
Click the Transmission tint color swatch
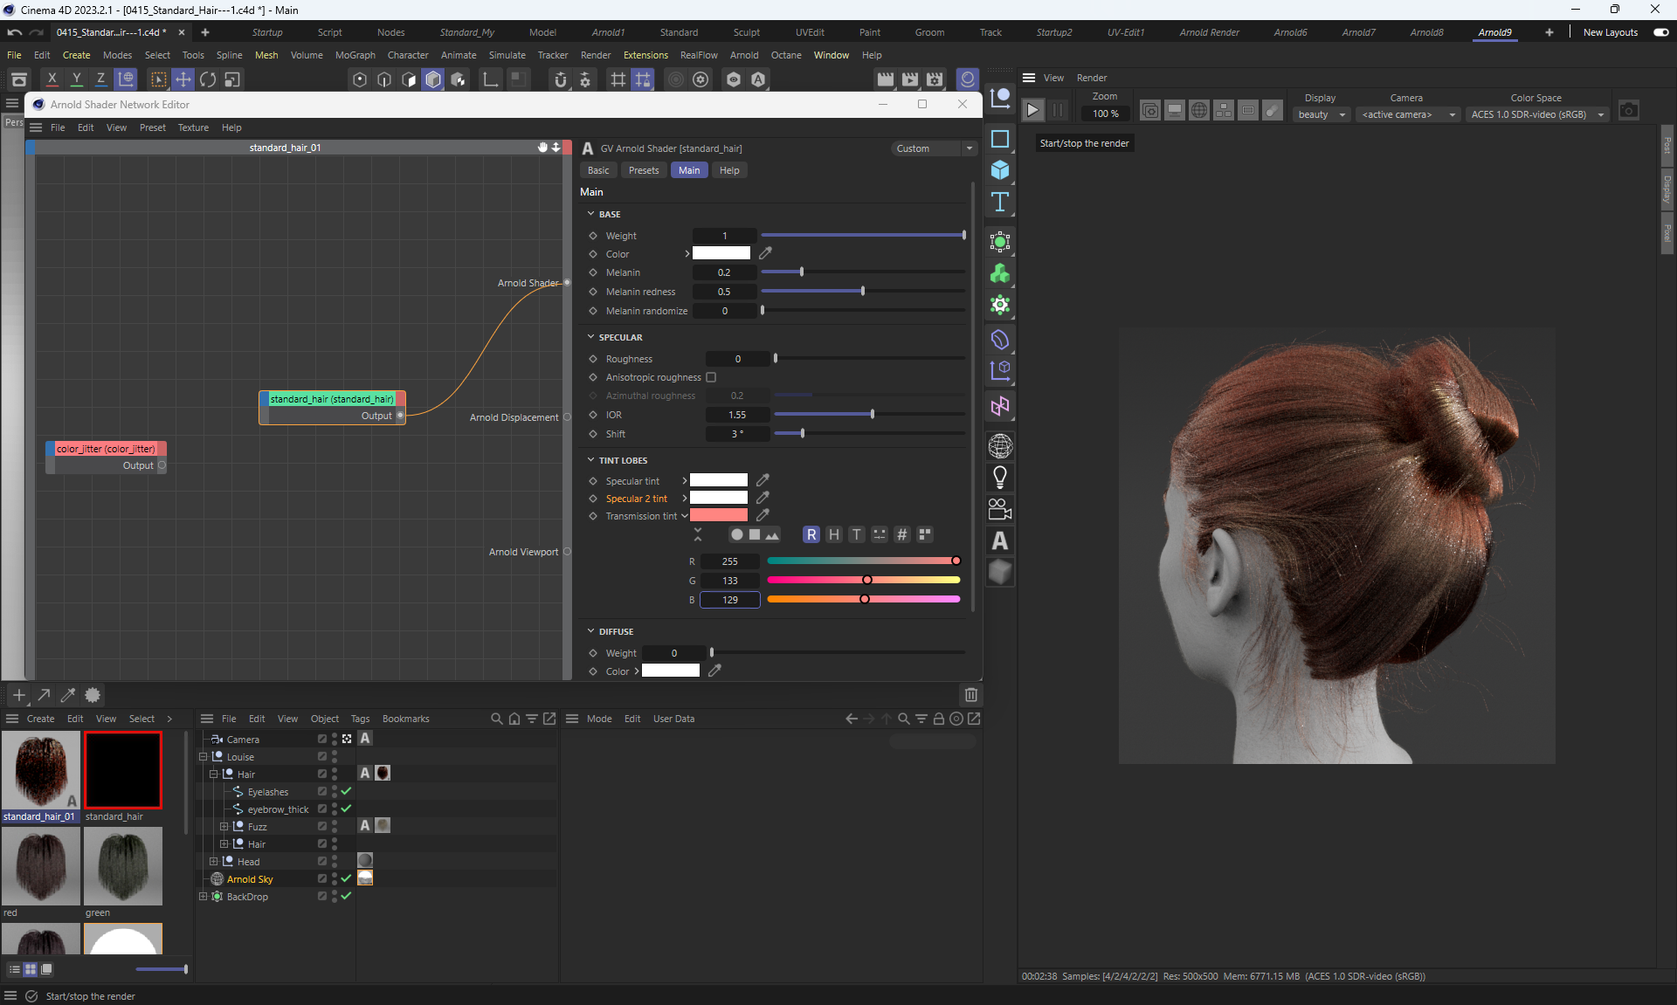719,515
